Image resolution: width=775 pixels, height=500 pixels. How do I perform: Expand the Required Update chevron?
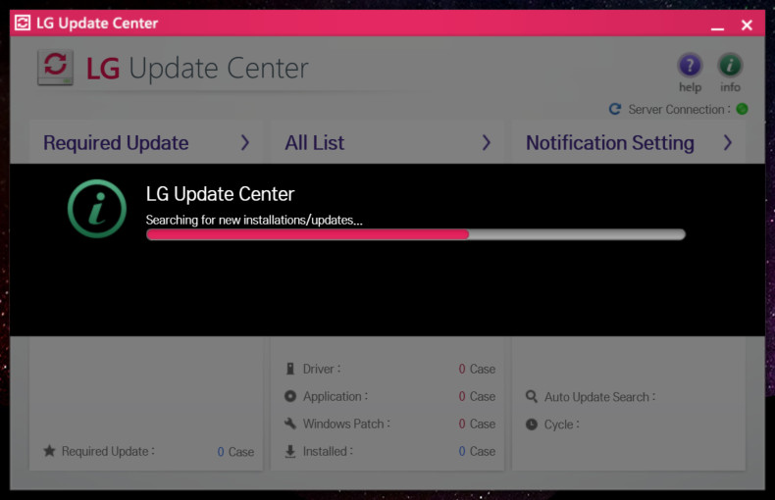[x=245, y=143]
